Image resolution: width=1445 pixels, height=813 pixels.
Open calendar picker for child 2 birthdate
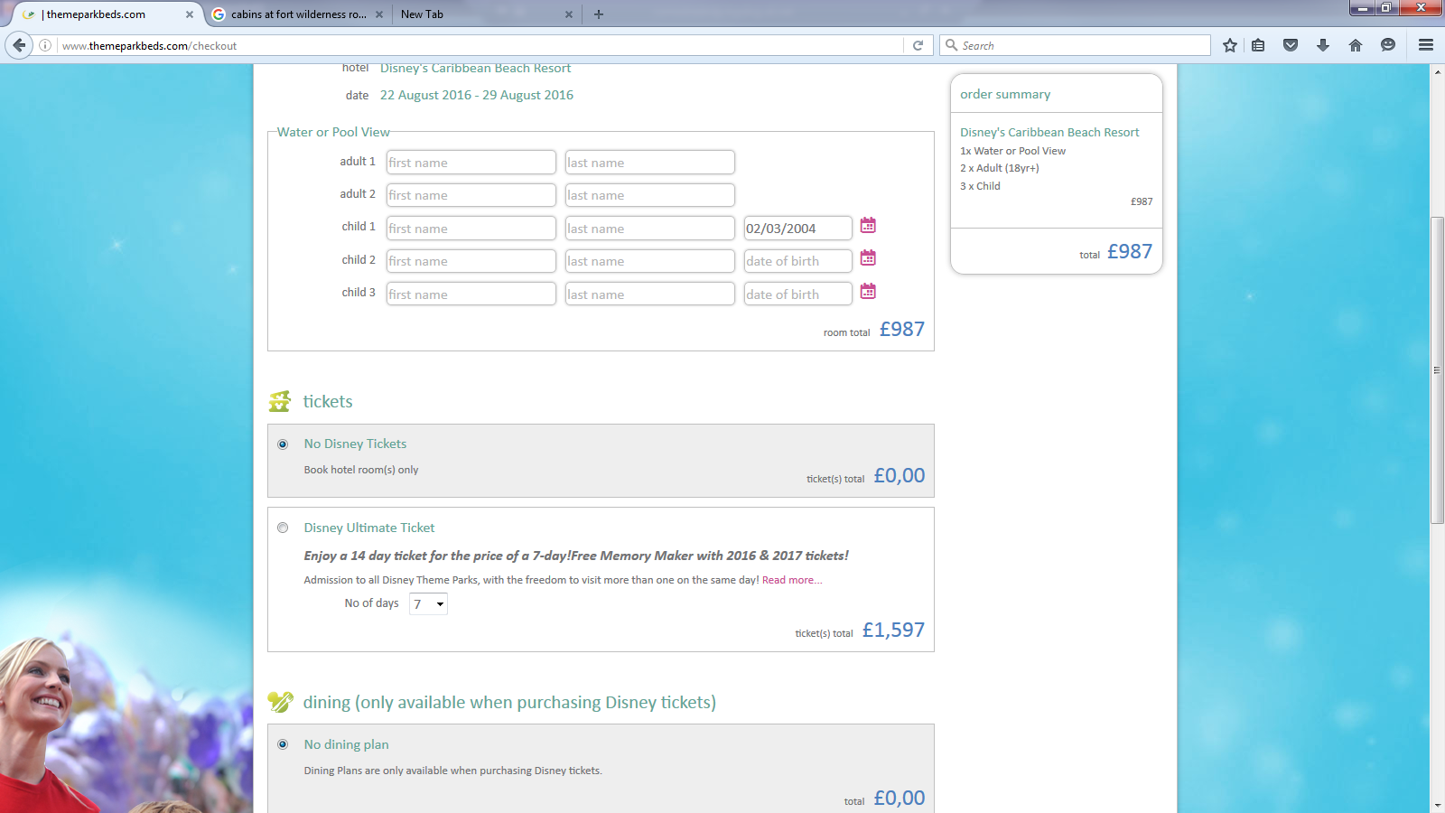click(x=868, y=258)
